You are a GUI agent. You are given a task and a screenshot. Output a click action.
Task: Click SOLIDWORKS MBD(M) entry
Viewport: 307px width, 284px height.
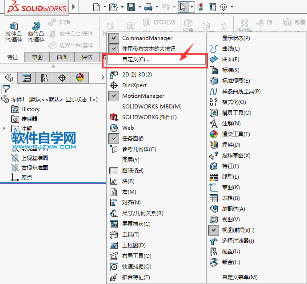click(x=152, y=107)
